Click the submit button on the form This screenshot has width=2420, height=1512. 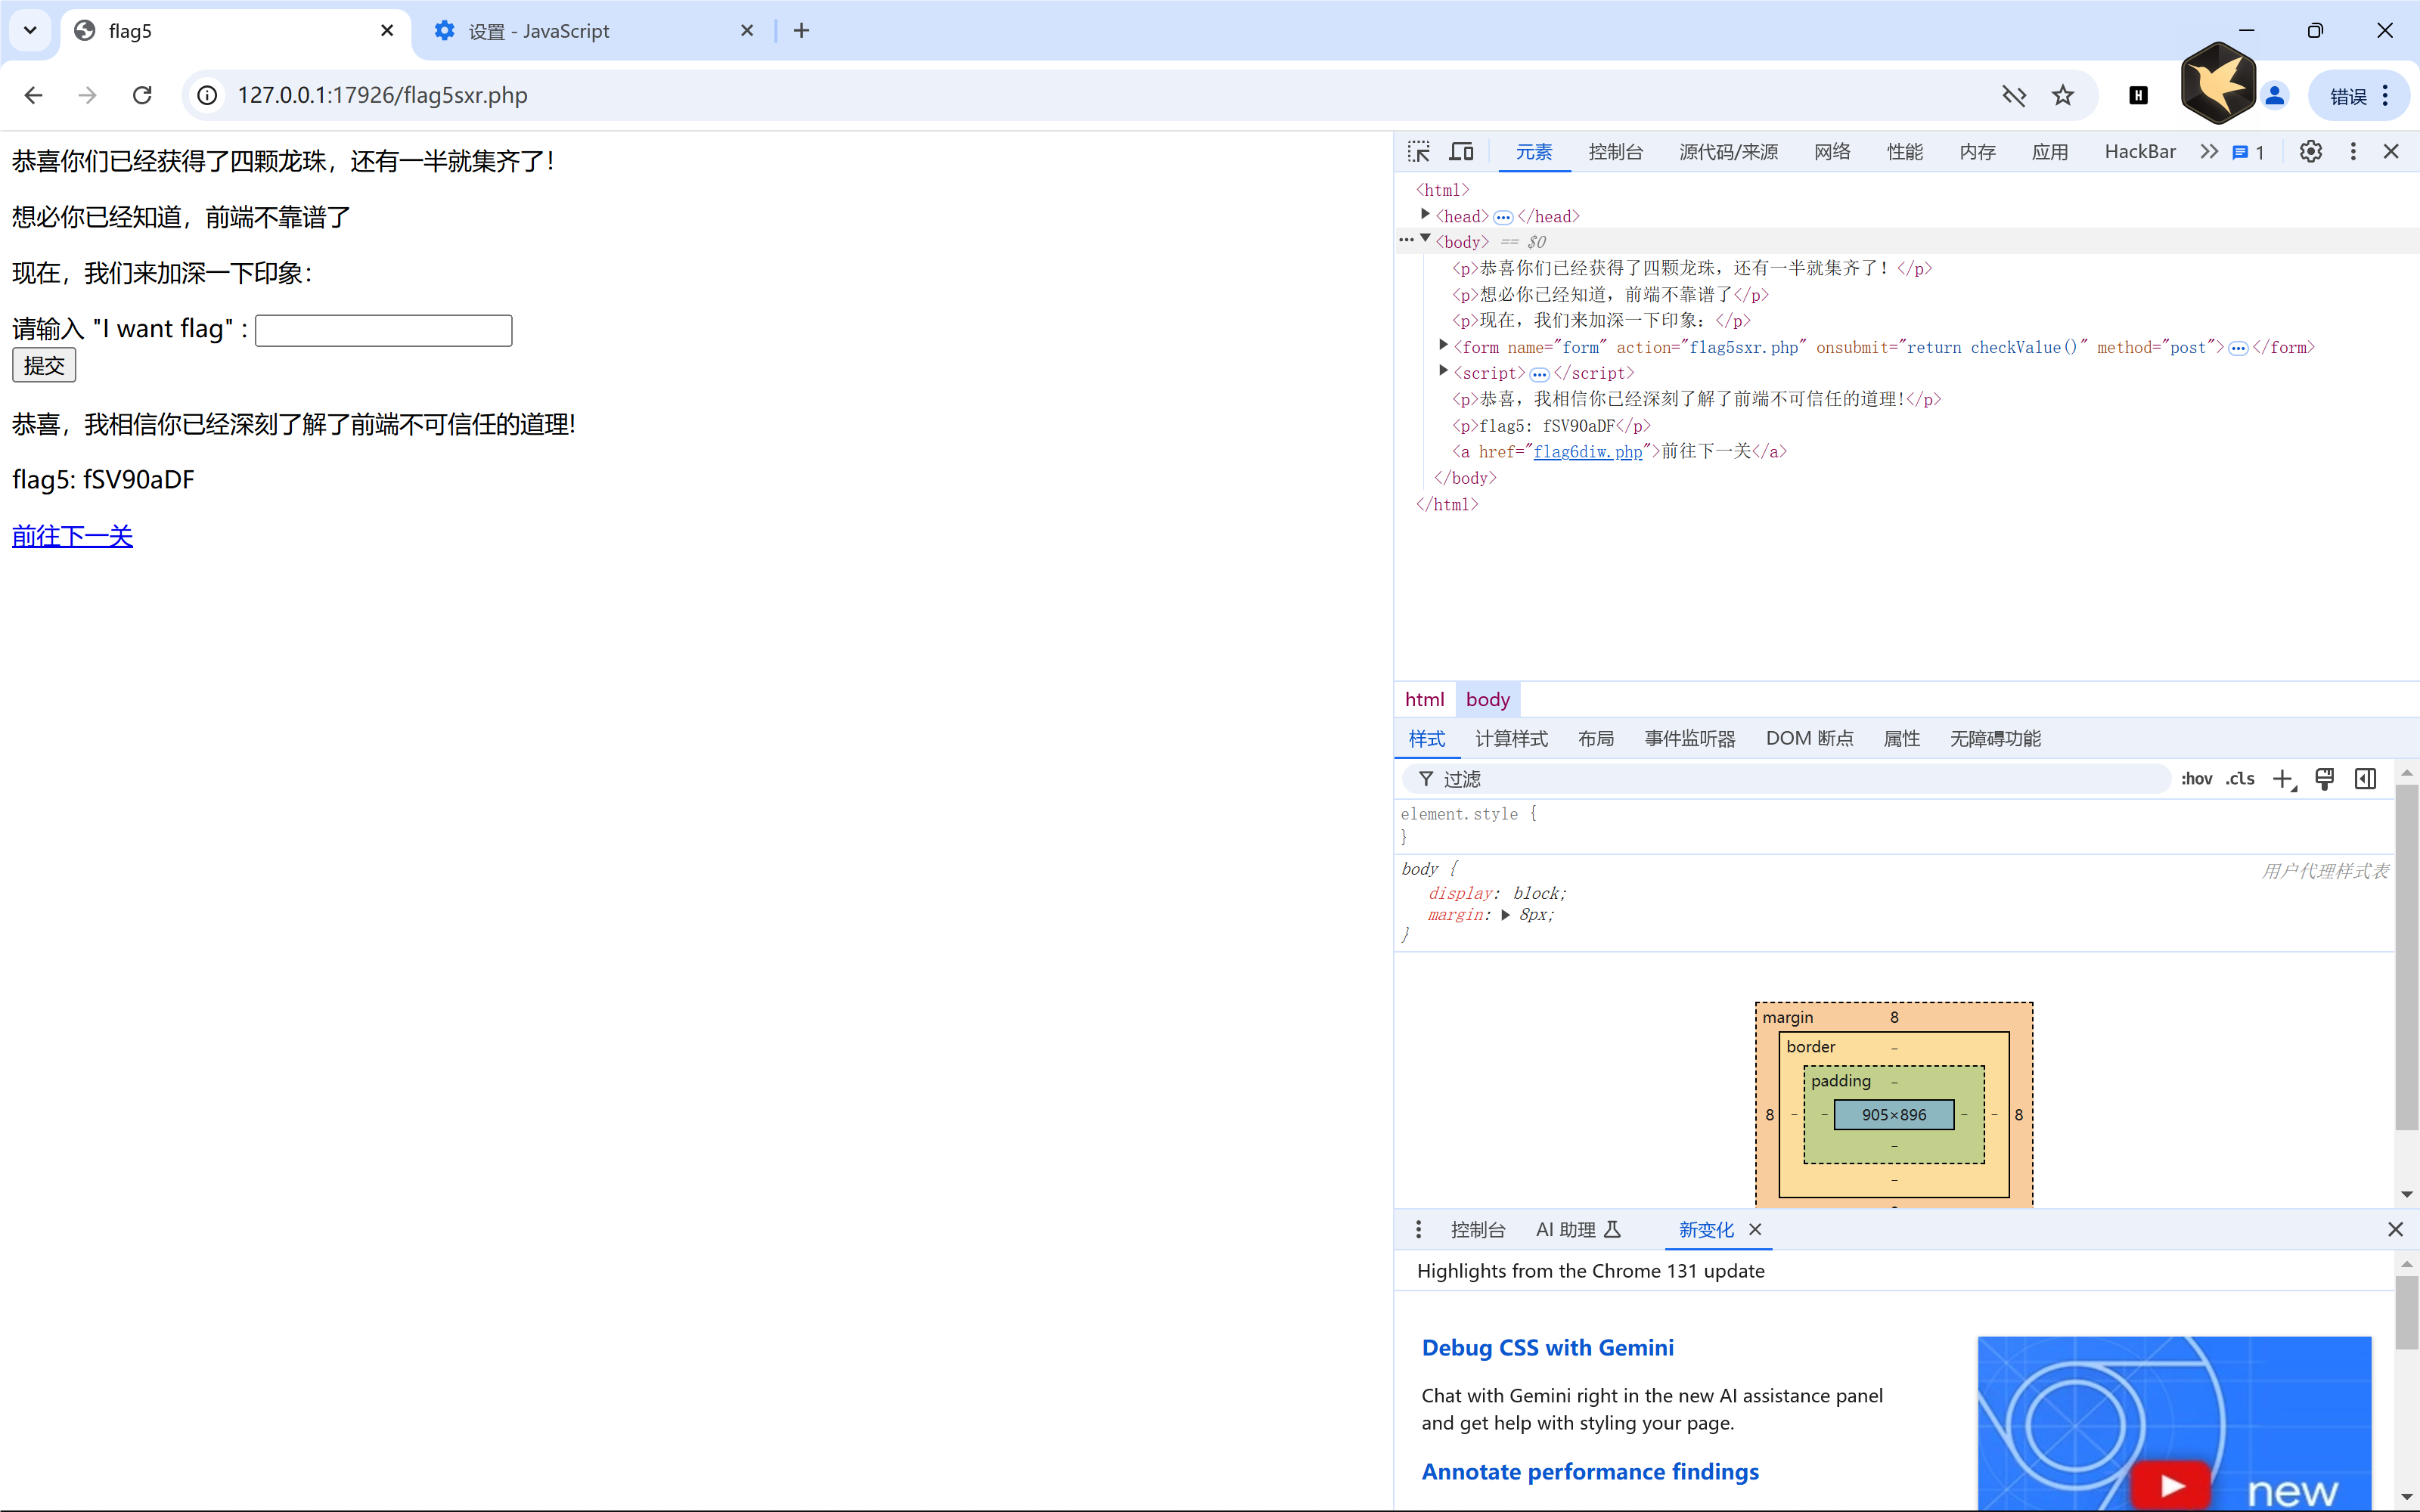(44, 365)
